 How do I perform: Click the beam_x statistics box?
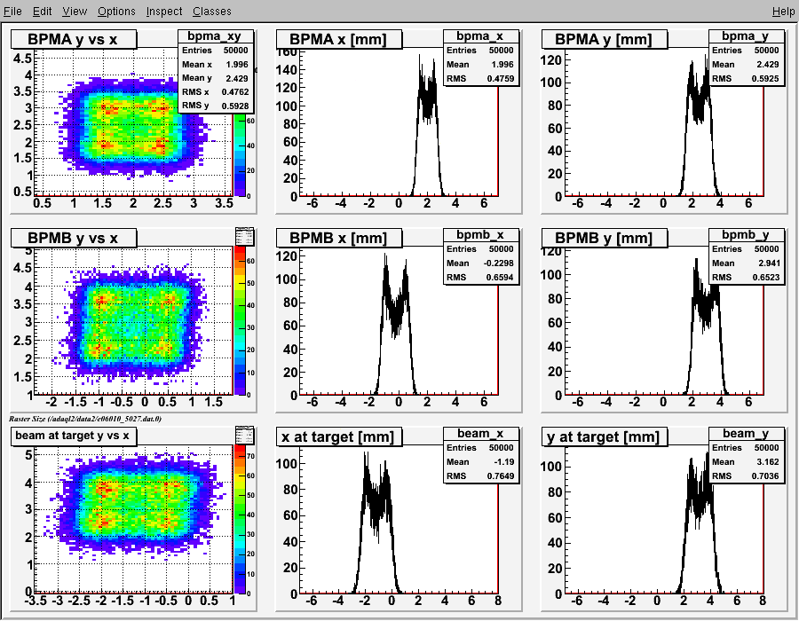point(481,454)
